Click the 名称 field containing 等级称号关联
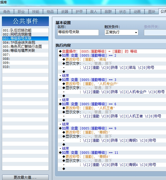The width and height of the screenshot is (166, 180). pos(78,32)
